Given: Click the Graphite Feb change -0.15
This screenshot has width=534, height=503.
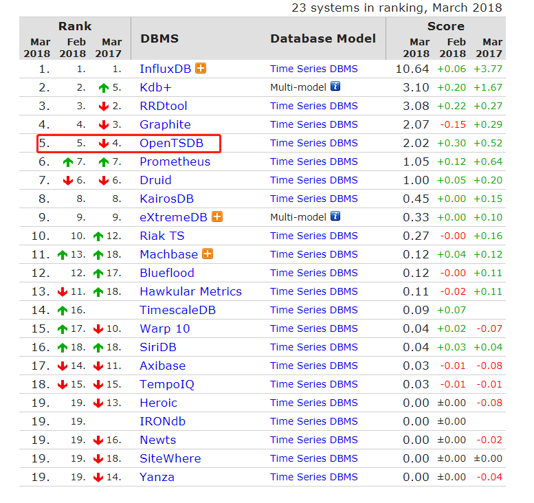Looking at the screenshot, I should click(453, 124).
